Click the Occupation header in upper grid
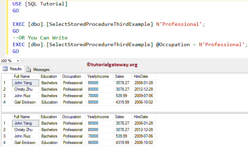 point(73,76)
